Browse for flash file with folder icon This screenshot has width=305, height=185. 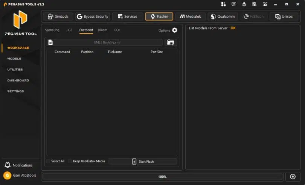coord(171,43)
